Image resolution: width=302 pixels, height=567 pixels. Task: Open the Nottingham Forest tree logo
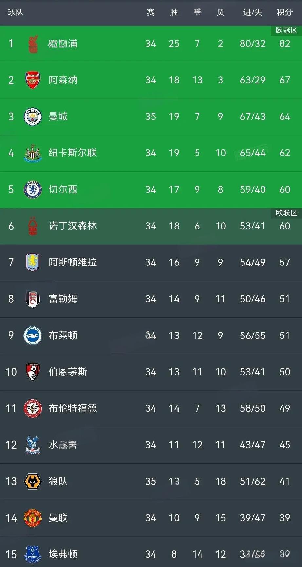click(x=33, y=226)
